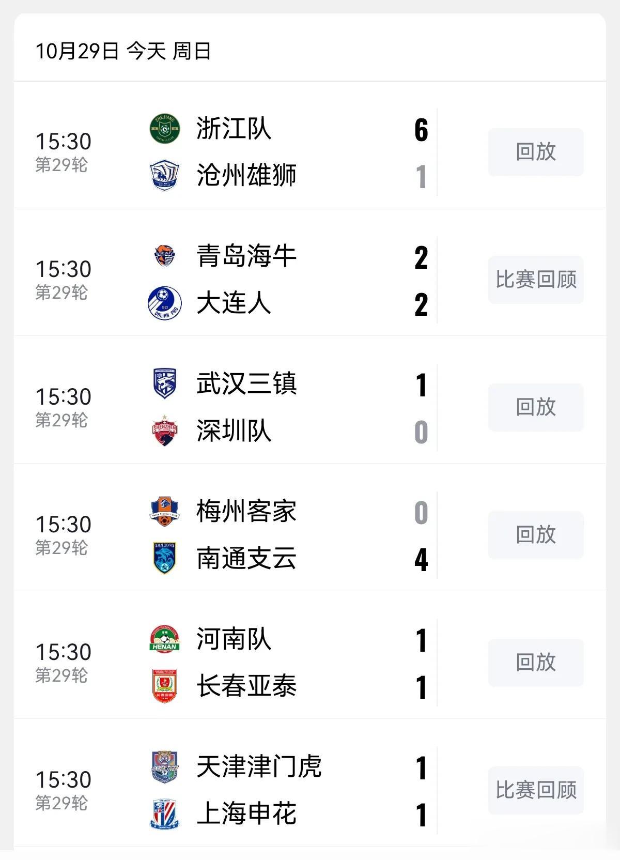The image size is (620, 860).
Task: Select the 10月29日 今天 周日 date header
Action: coord(123,51)
